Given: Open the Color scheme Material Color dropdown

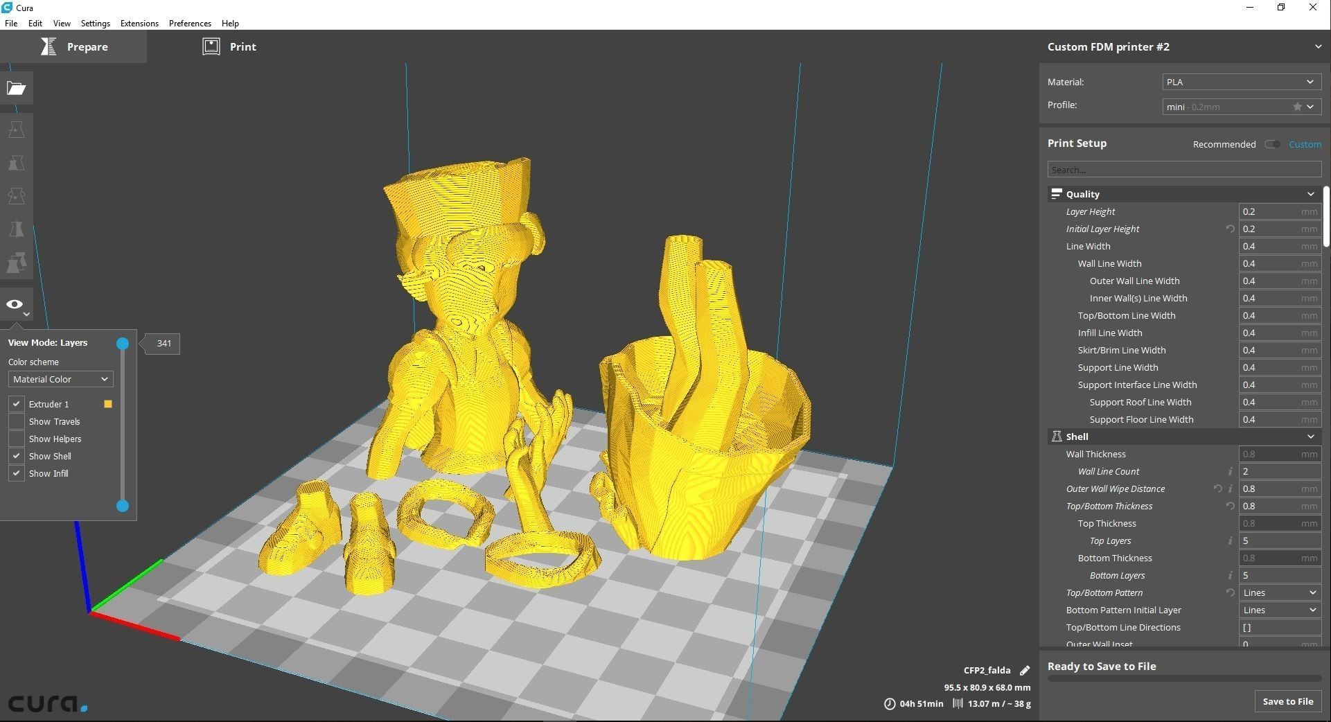Looking at the screenshot, I should pos(61,379).
